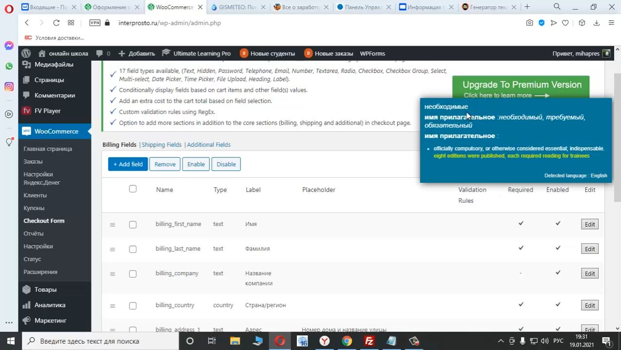
Task: Open Заказы in the WooCommerce submenu
Action: pyautogui.click(x=33, y=161)
